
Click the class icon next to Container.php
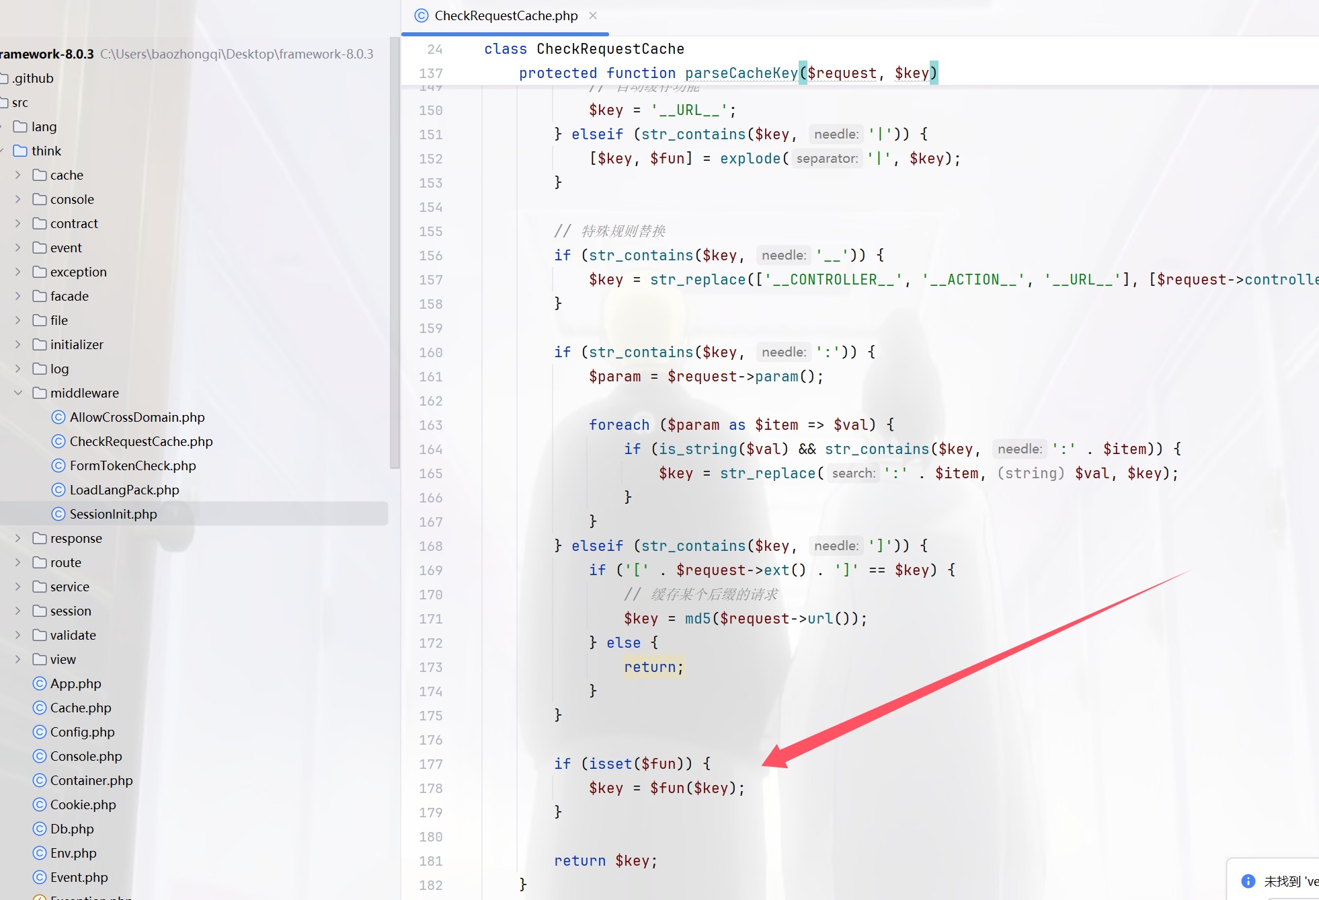pyautogui.click(x=40, y=780)
